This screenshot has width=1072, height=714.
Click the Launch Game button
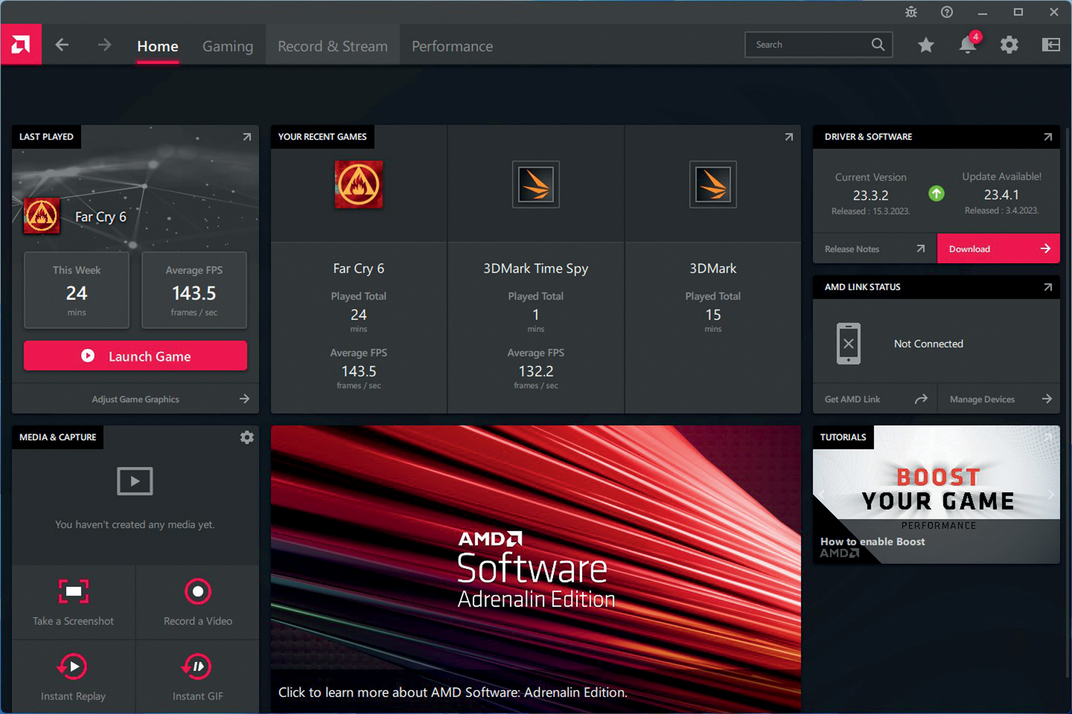point(135,356)
